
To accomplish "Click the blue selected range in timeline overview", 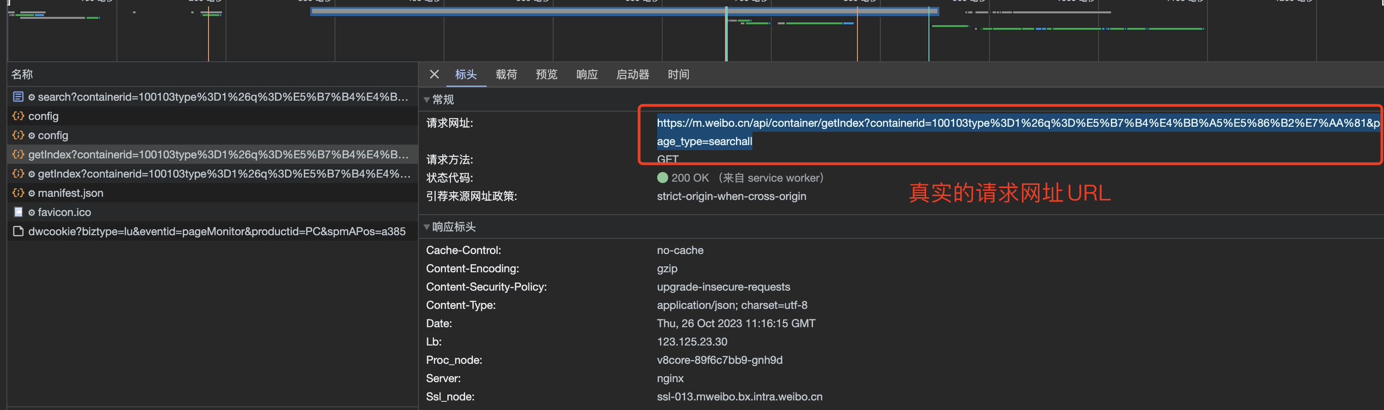I will click(x=623, y=11).
